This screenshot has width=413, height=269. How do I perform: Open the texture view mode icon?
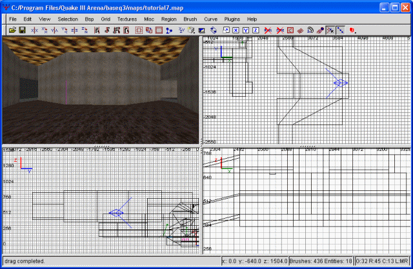tap(192, 30)
